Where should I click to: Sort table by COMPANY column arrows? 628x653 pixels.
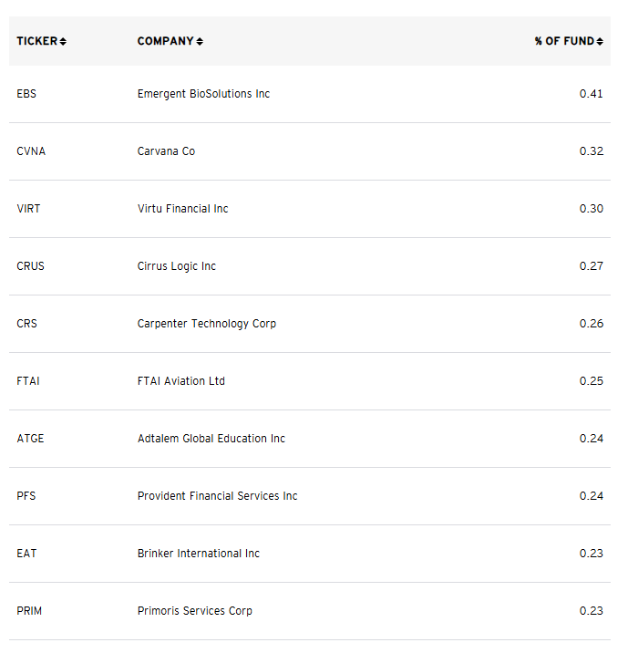tap(200, 41)
